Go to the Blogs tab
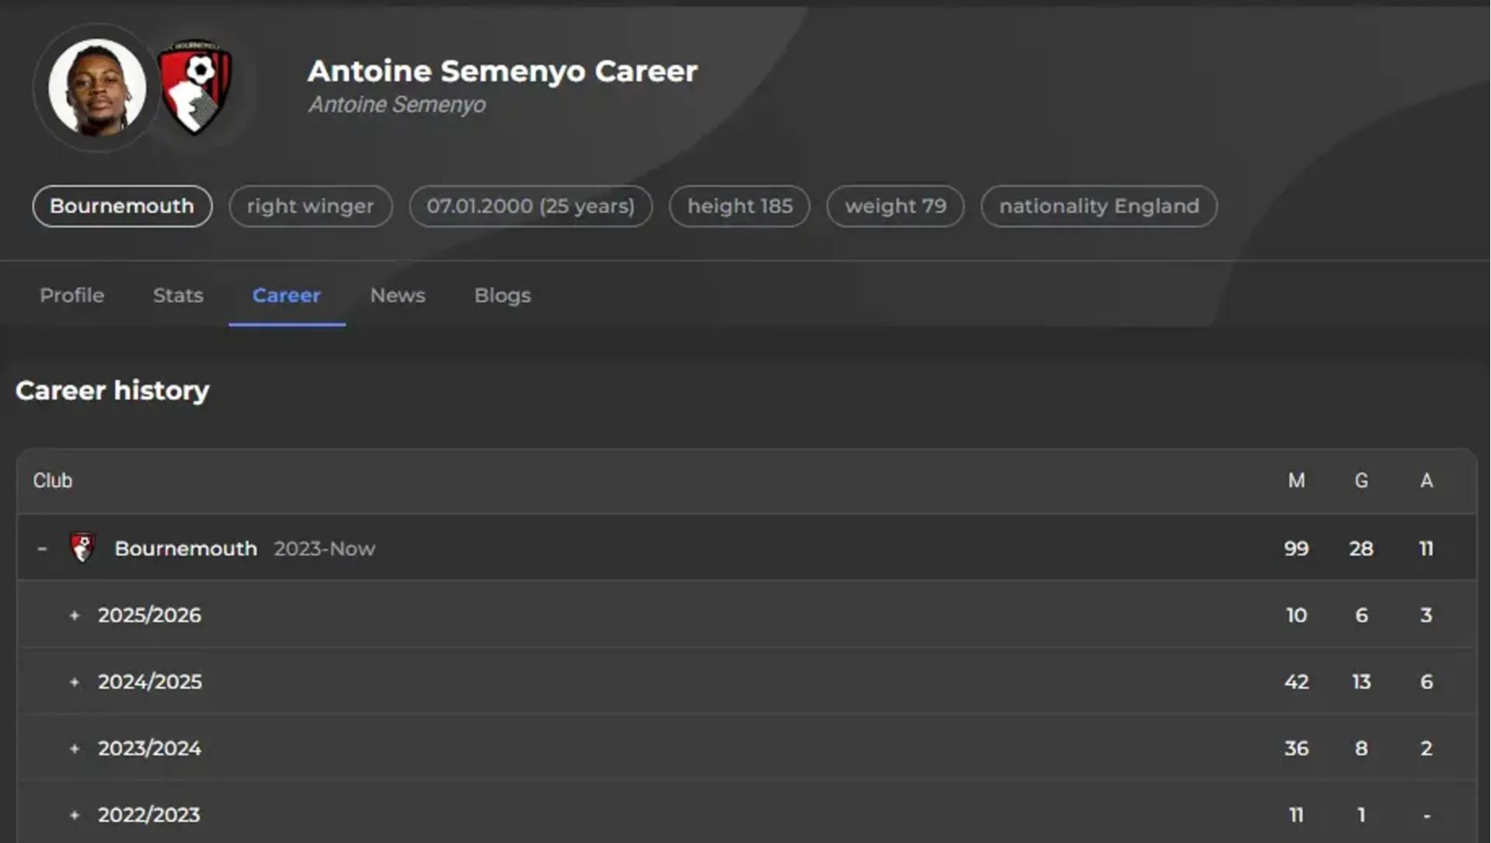 click(x=503, y=295)
